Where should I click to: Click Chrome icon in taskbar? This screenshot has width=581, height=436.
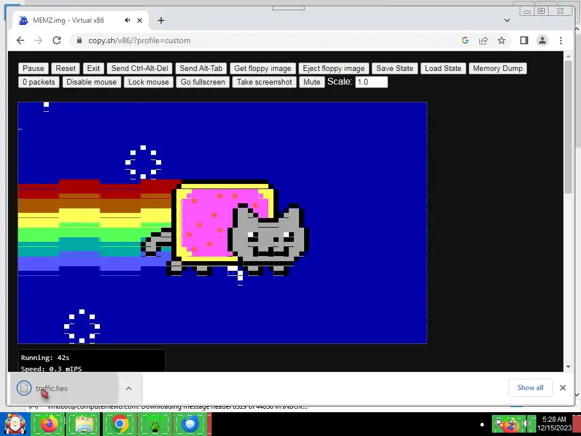click(x=119, y=424)
